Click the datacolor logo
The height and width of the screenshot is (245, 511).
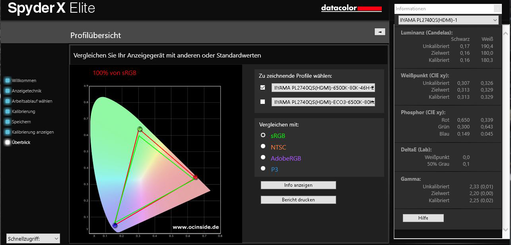(352, 9)
